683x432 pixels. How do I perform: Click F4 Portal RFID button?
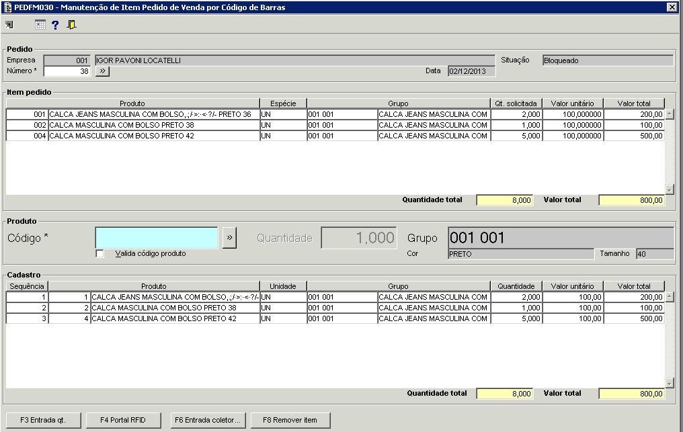pos(123,420)
